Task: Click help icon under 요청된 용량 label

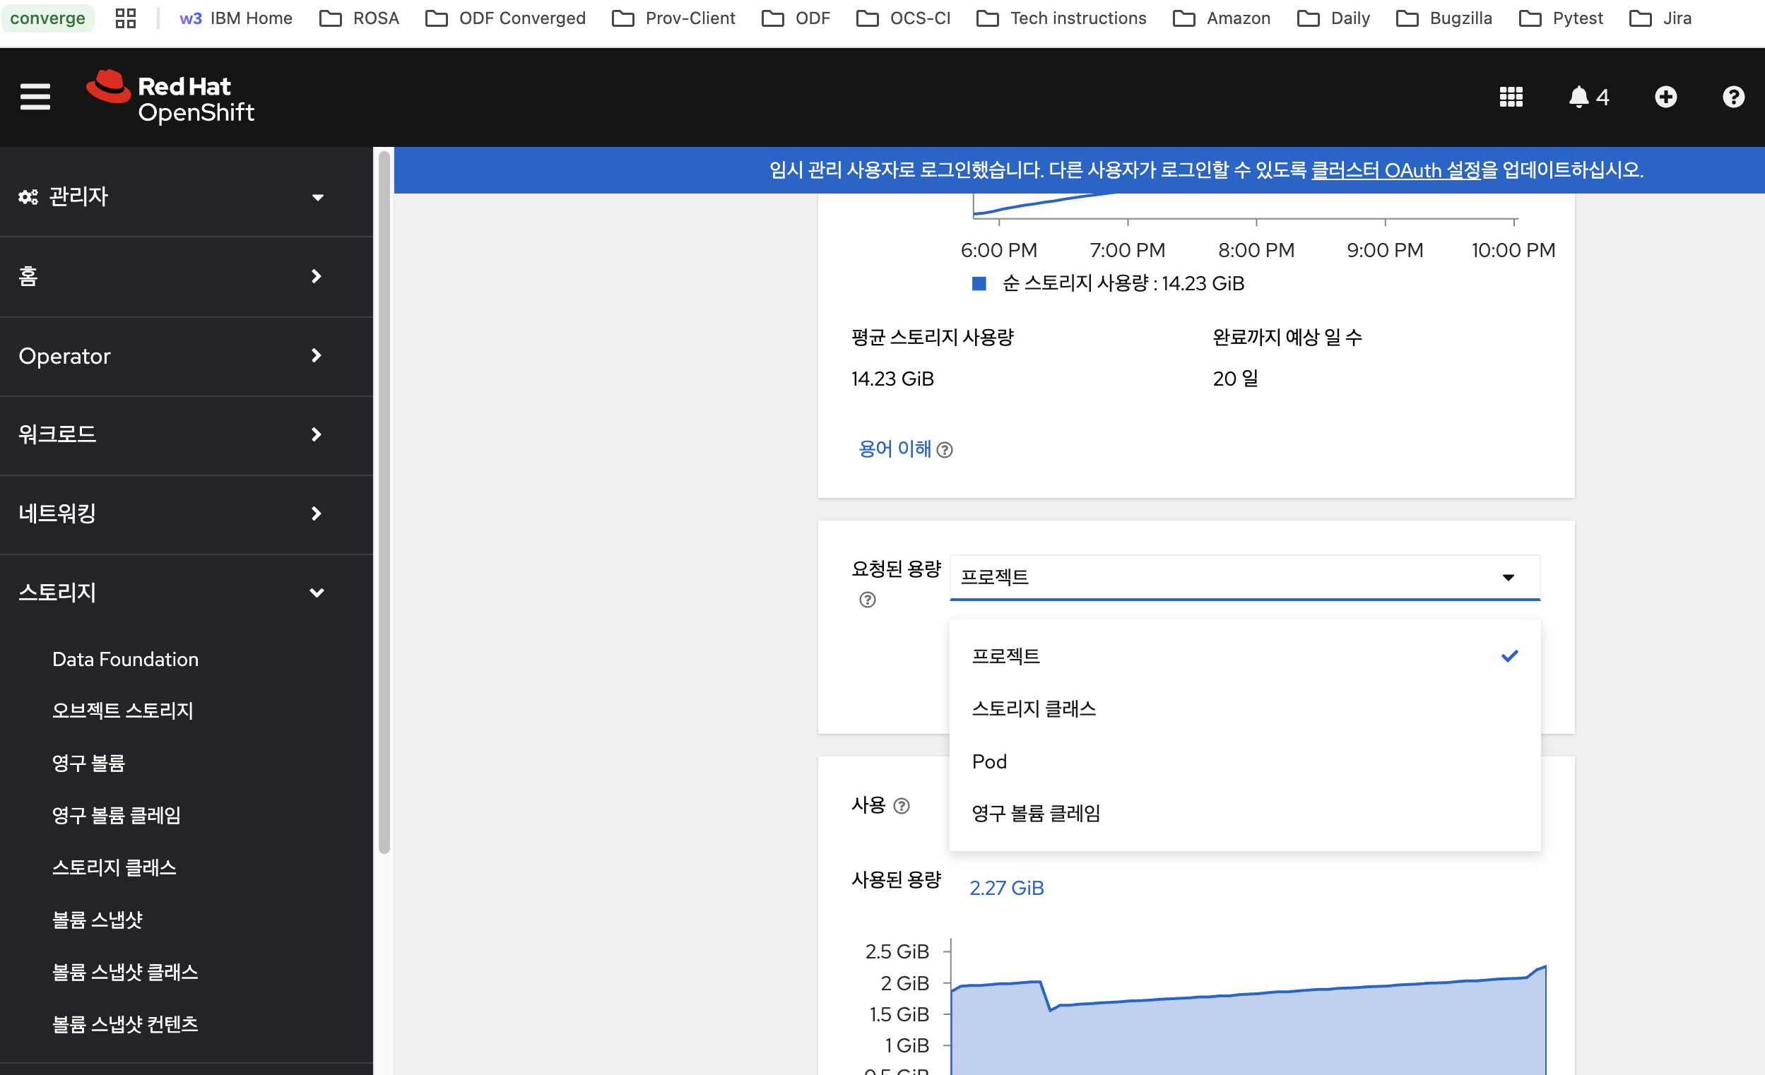Action: 868,600
